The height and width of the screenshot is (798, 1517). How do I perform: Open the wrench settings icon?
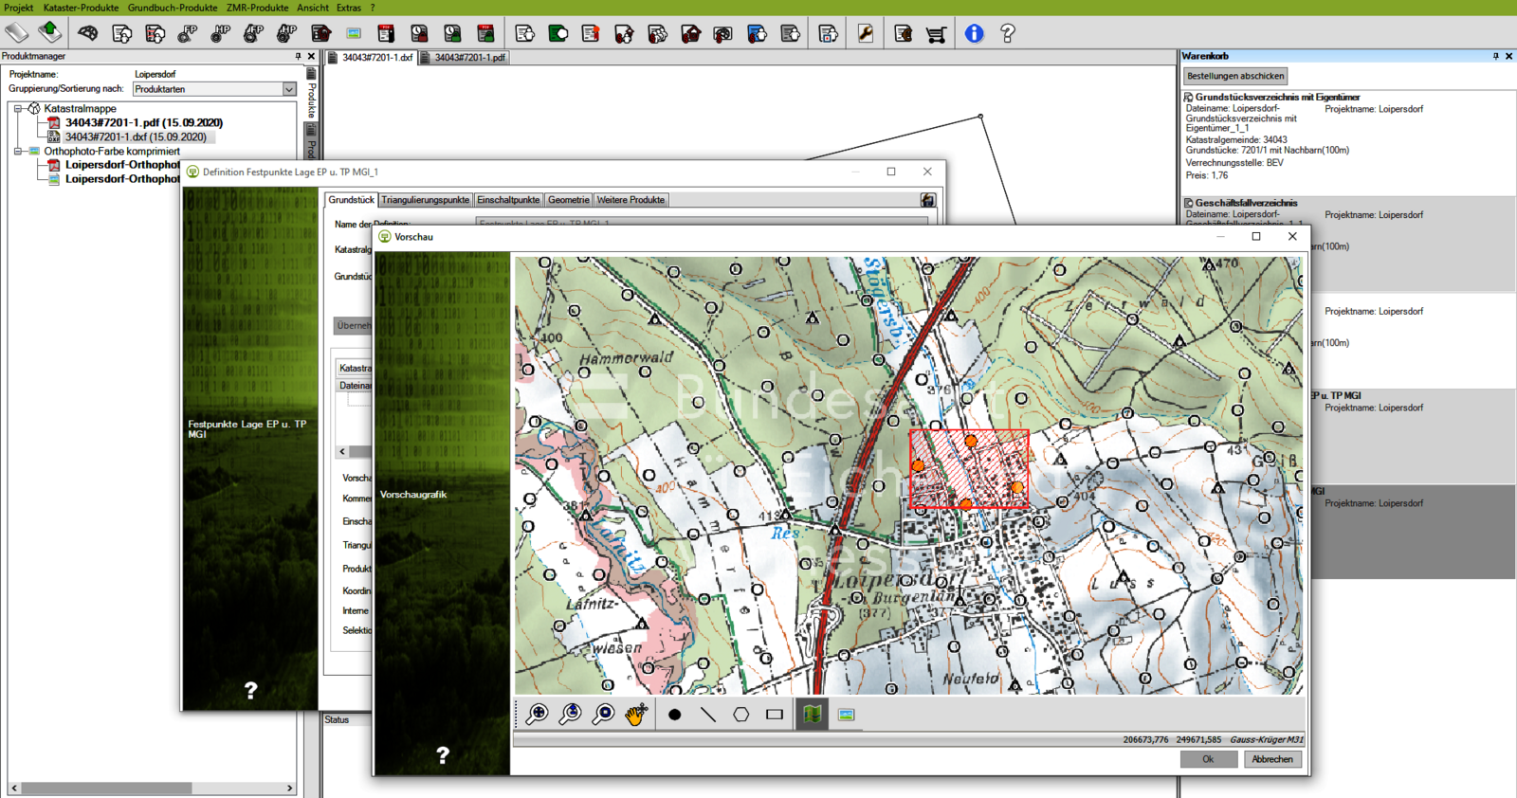[x=865, y=34]
